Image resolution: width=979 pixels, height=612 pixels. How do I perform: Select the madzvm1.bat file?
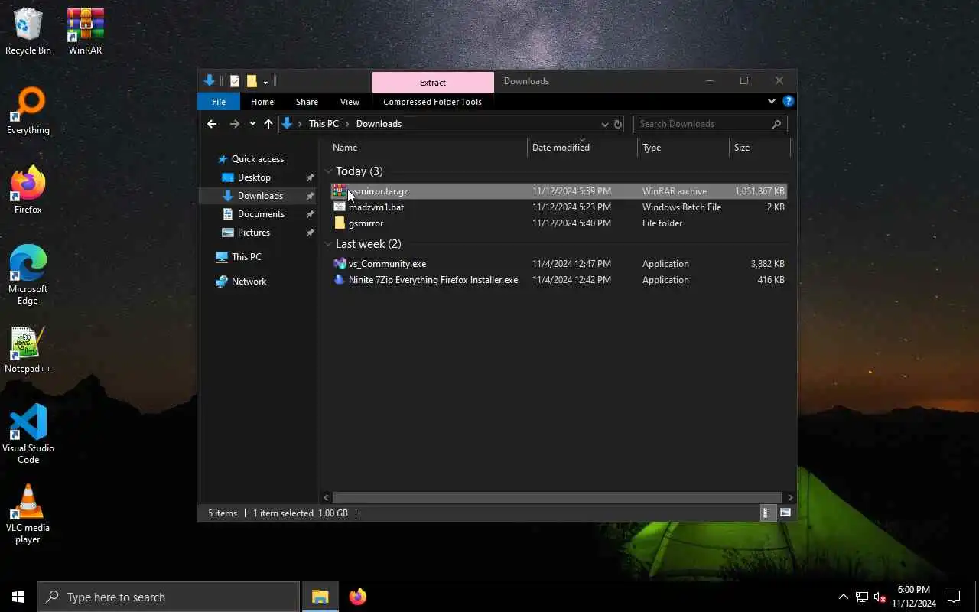pyautogui.click(x=558, y=207)
